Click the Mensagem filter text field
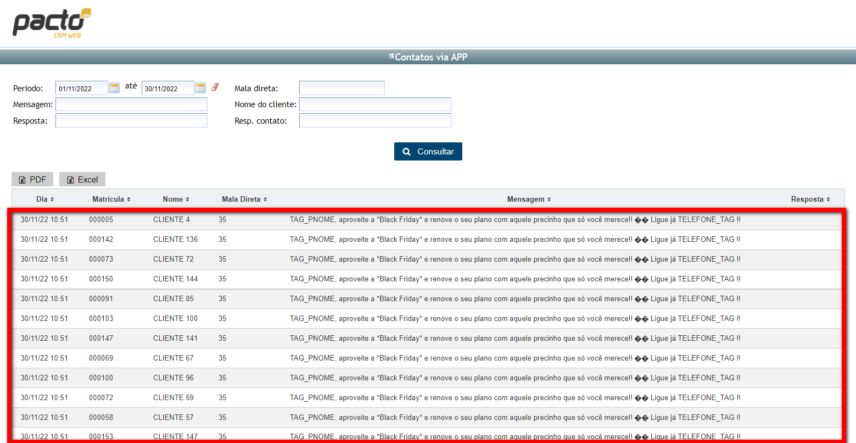856x443 pixels. point(131,104)
